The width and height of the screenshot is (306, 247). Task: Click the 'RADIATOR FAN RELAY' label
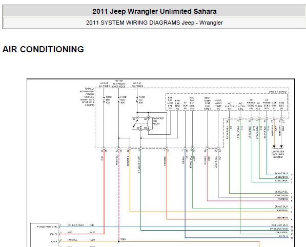[158, 121]
